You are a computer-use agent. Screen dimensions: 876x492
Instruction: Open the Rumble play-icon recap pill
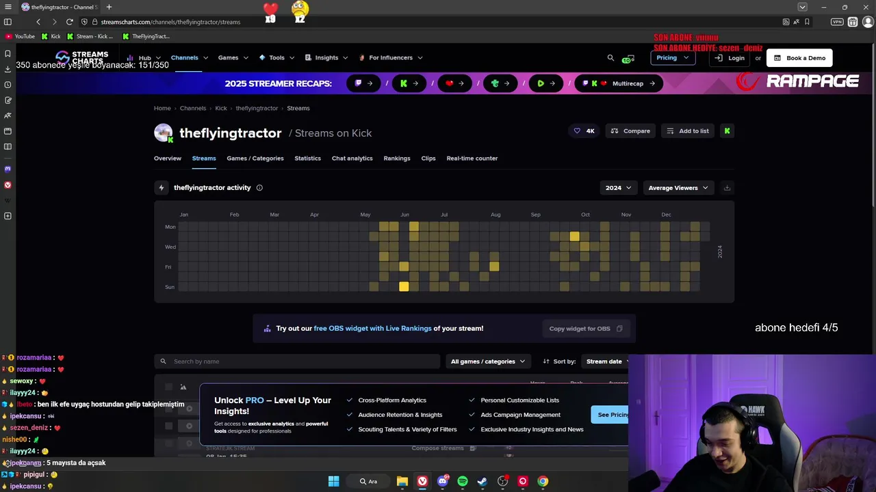point(545,83)
